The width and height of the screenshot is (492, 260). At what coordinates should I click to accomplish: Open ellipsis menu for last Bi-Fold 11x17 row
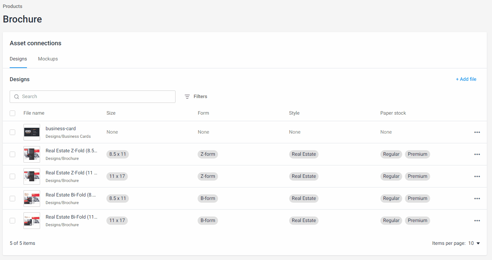[x=477, y=221]
